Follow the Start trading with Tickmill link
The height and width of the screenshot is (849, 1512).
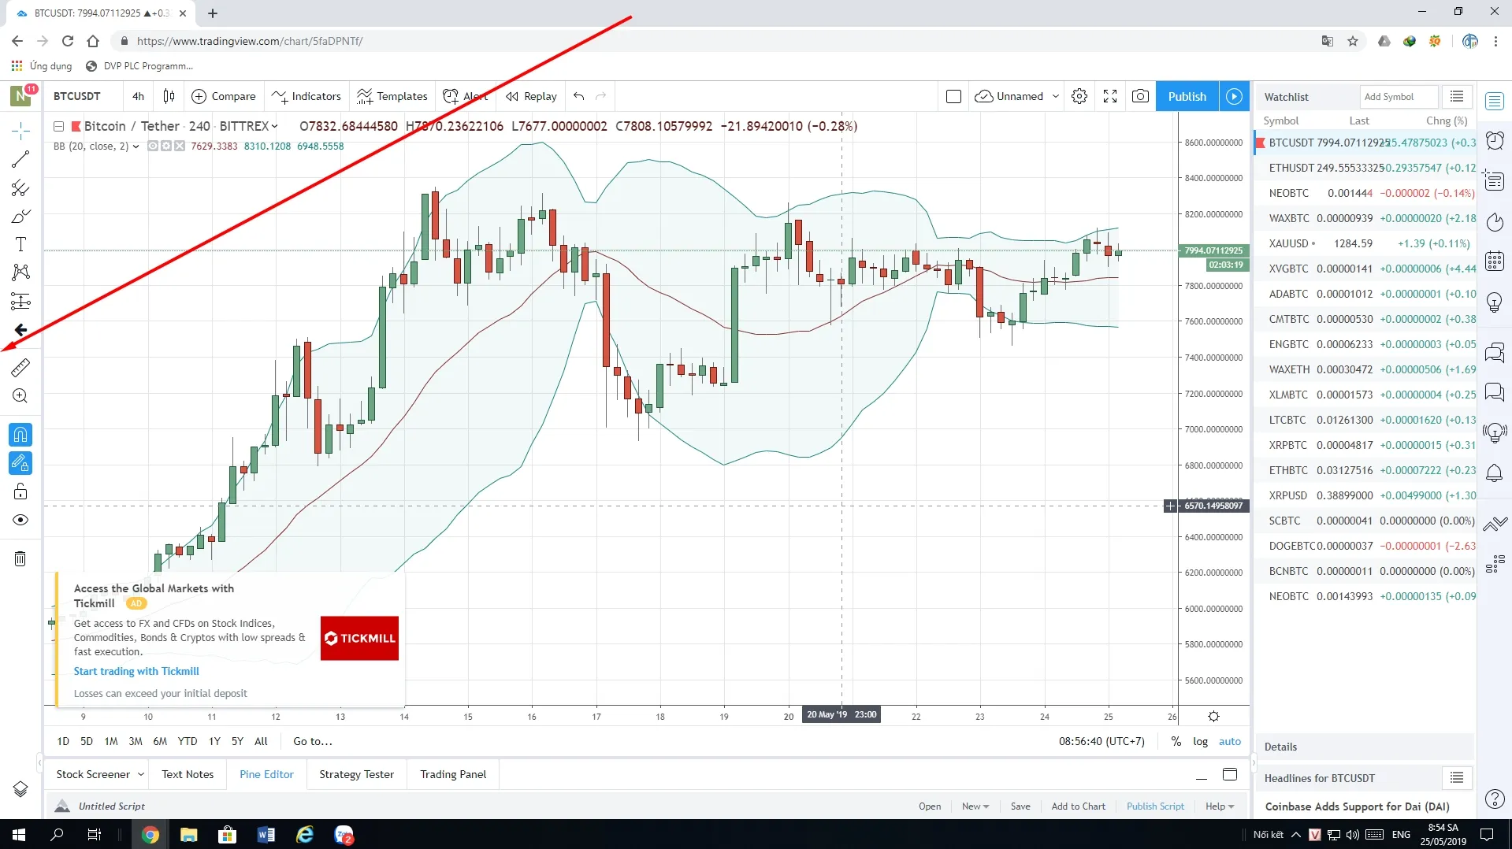tap(136, 671)
